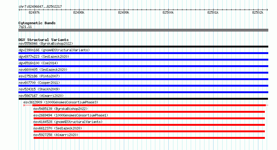Click the red bar for nsv5485139
Image resolution: width=277 pixels, height=150 pixels.
pos(149,112)
